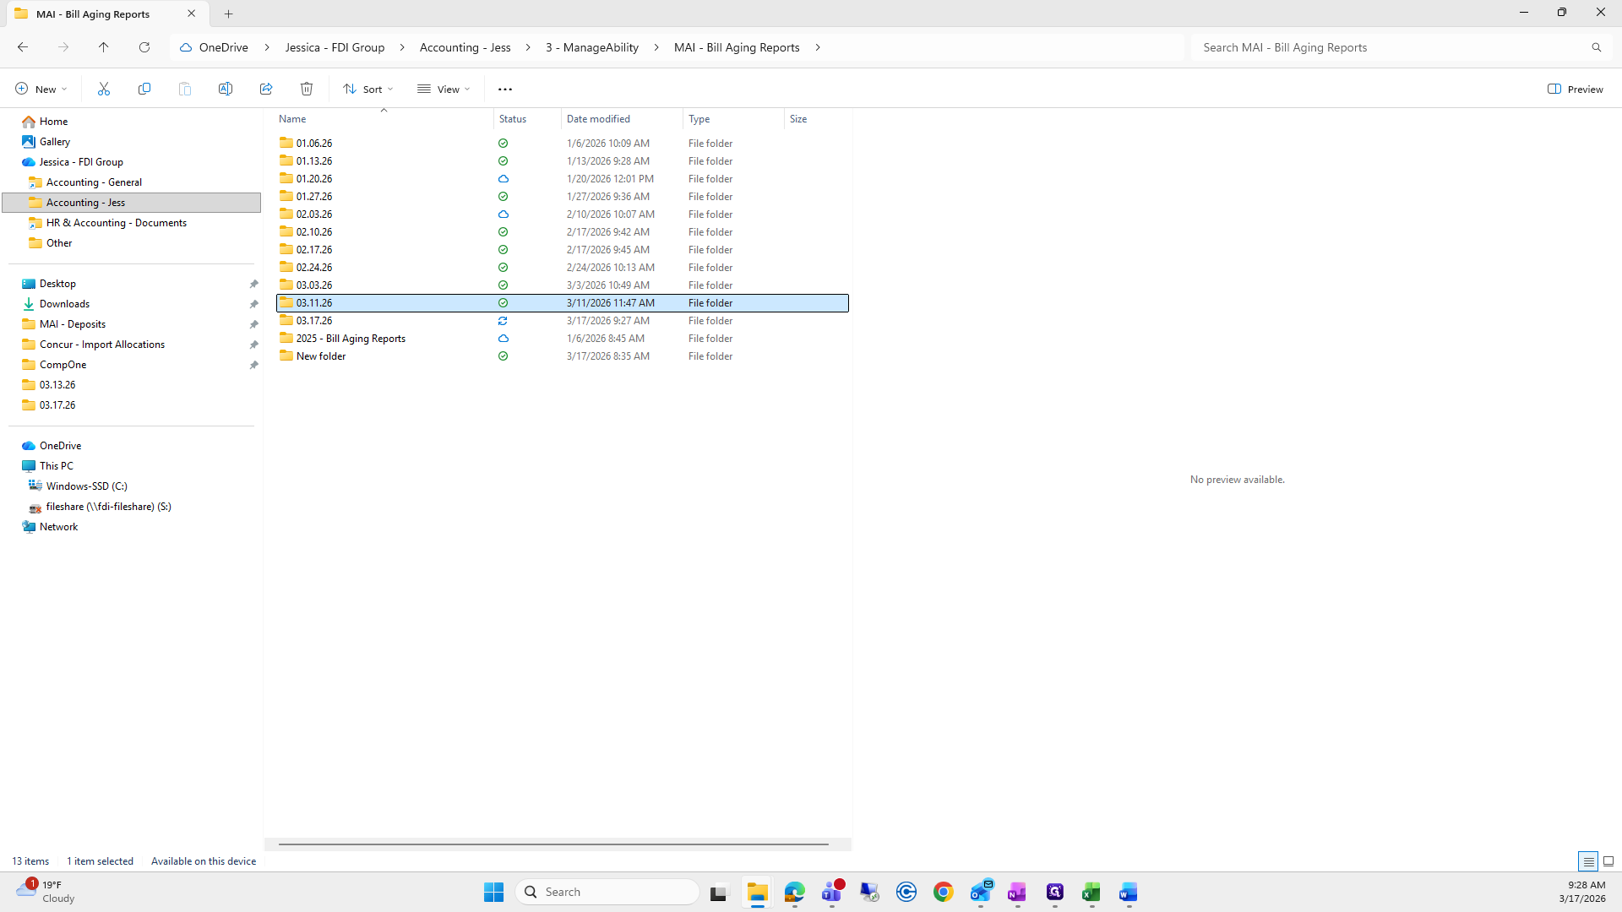Click the Copy icon in toolbar
This screenshot has width=1622, height=912.
(144, 89)
